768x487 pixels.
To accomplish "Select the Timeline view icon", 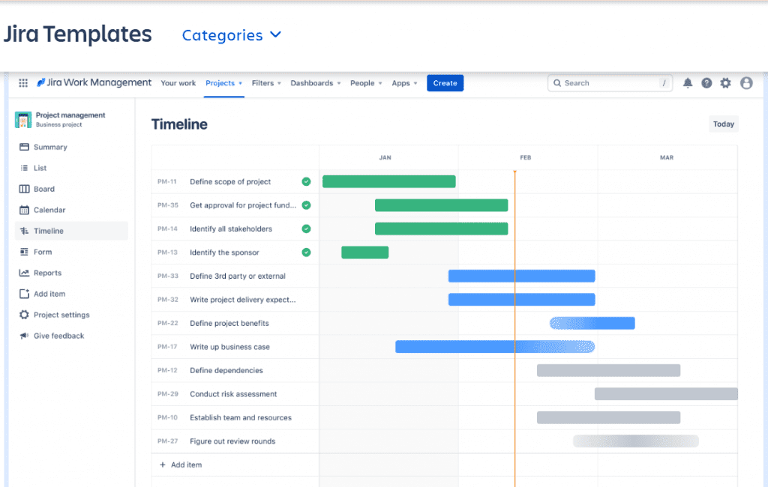I will 25,231.
